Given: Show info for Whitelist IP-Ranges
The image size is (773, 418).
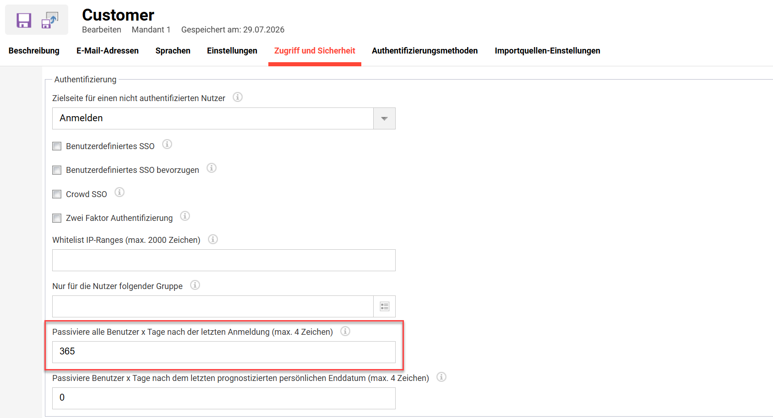Looking at the screenshot, I should point(213,239).
